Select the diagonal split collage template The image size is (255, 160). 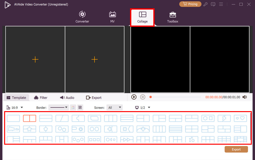pyautogui.click(x=62, y=118)
